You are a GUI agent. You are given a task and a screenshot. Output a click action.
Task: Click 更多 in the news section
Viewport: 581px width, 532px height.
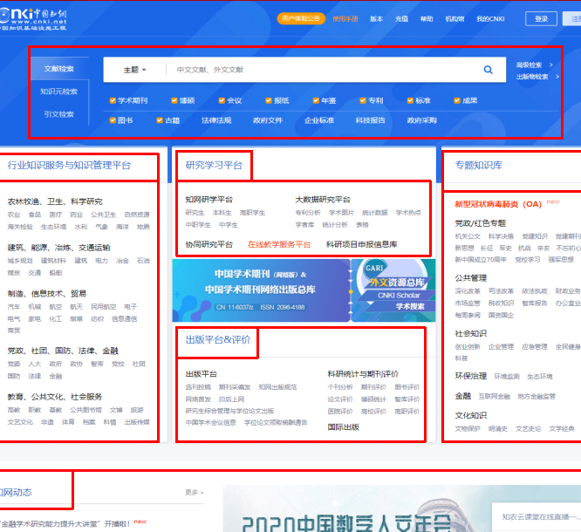tap(195, 493)
